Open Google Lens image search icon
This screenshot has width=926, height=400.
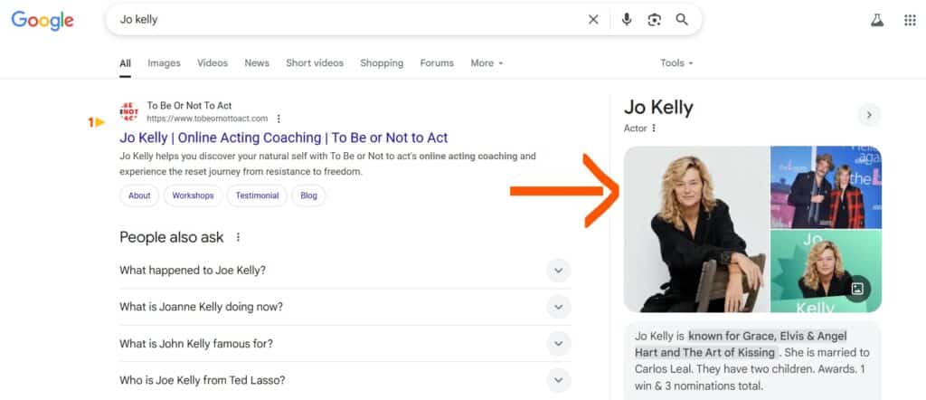pos(655,20)
